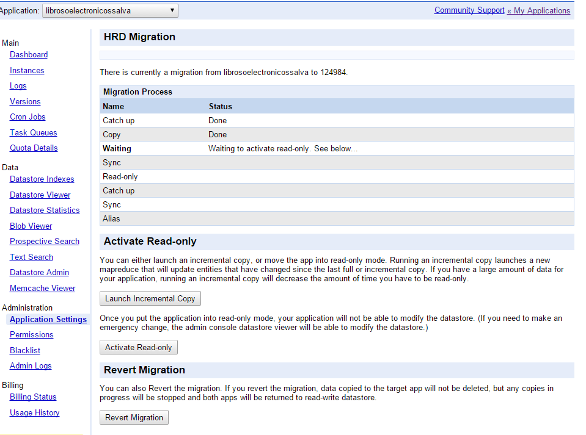Open Blob Viewer in Data section
This screenshot has height=435, width=586.
click(x=31, y=226)
